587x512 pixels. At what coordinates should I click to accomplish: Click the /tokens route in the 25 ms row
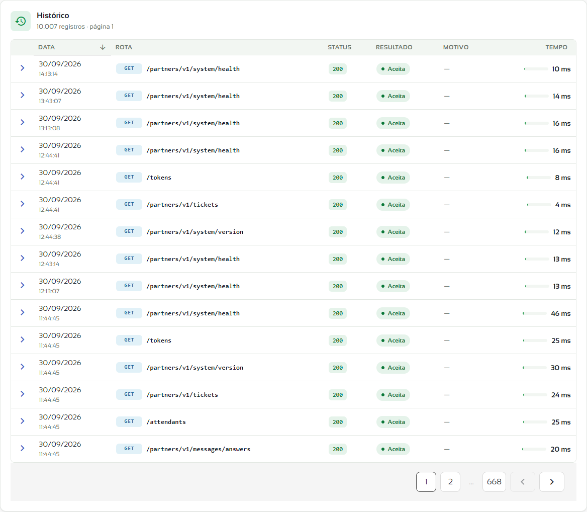pyautogui.click(x=159, y=340)
